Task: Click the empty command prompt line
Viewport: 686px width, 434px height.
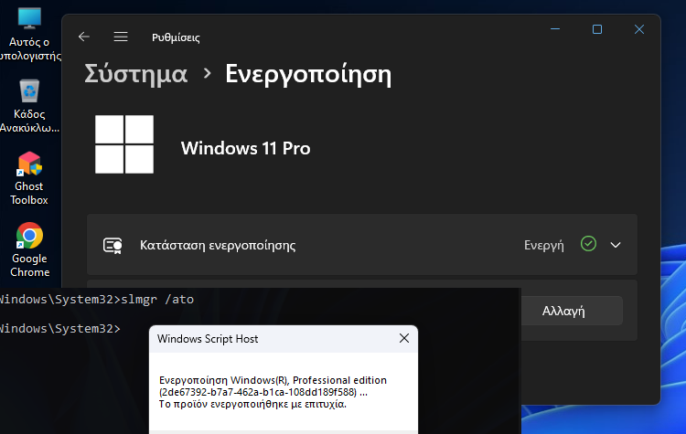Action: tap(60, 329)
